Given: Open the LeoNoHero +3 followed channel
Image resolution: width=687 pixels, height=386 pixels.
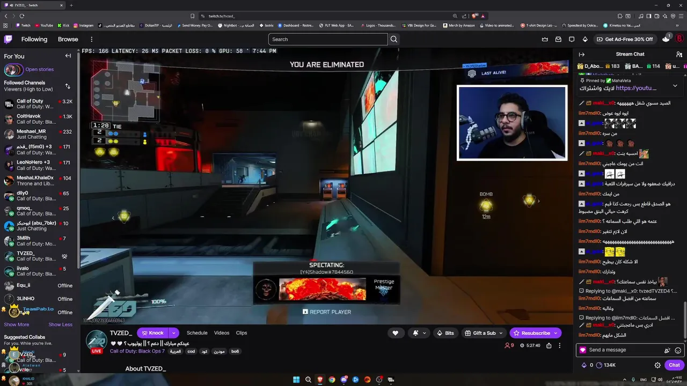Looking at the screenshot, I should click(x=38, y=165).
